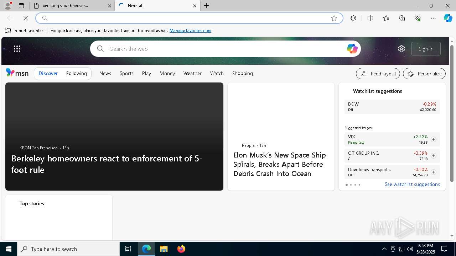Select the Discover feed tab
This screenshot has width=456, height=256.
point(48,73)
